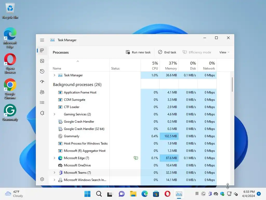Launch Chat from the taskbar
This screenshot has height=200, width=266.
122,194
